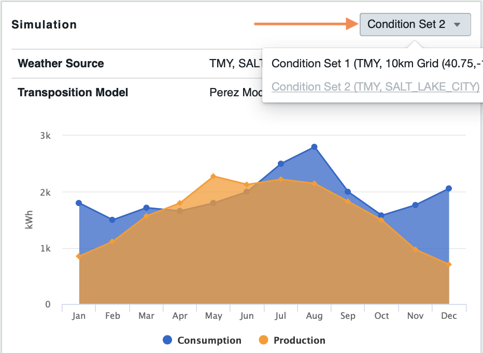The width and height of the screenshot is (483, 353).
Task: Click the orange Production legend dot
Action: coord(263,340)
